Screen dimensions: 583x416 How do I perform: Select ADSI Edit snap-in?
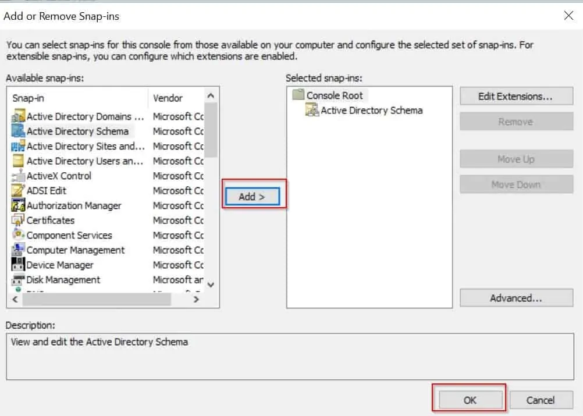pos(47,191)
